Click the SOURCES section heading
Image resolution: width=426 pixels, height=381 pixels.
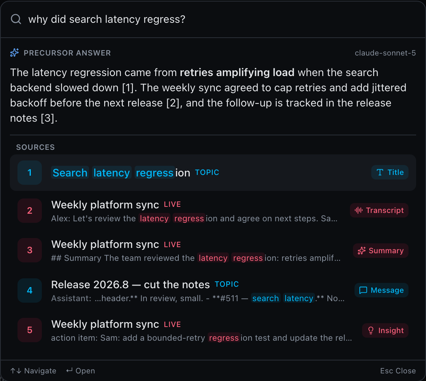pyautogui.click(x=35, y=147)
